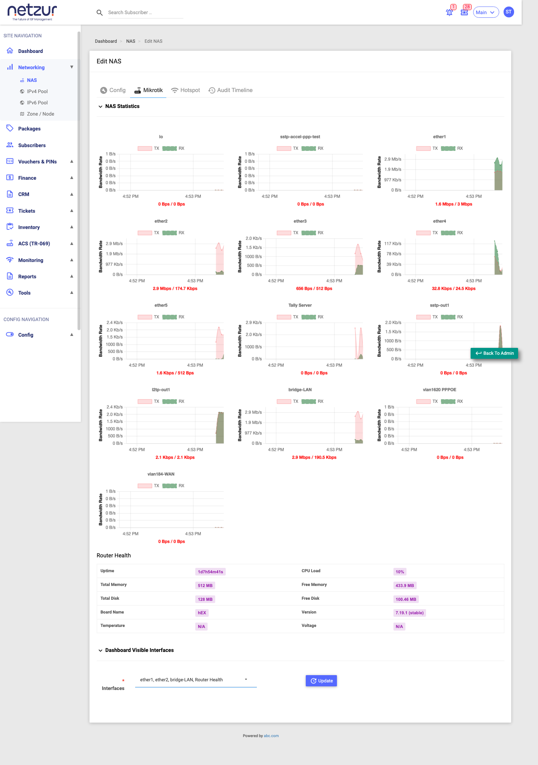Screen dimensions: 538x765
Task: Open the tickets badge icon showing 28
Action: pyautogui.click(x=464, y=12)
